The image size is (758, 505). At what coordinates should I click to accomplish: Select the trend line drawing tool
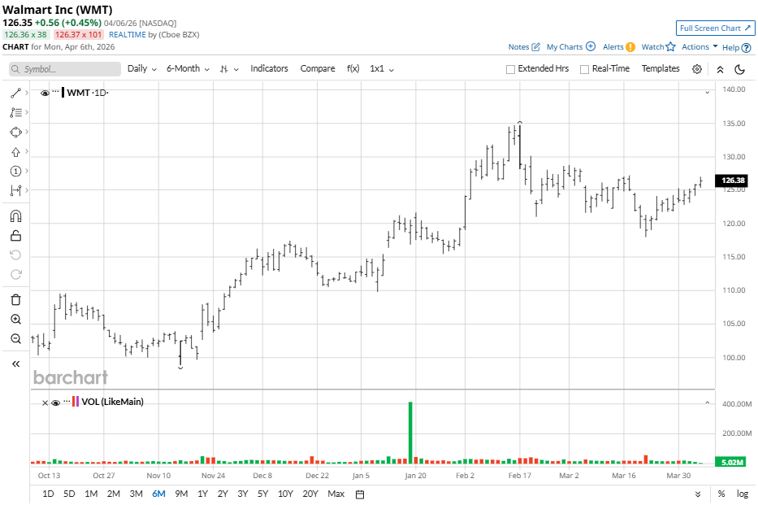coord(15,93)
